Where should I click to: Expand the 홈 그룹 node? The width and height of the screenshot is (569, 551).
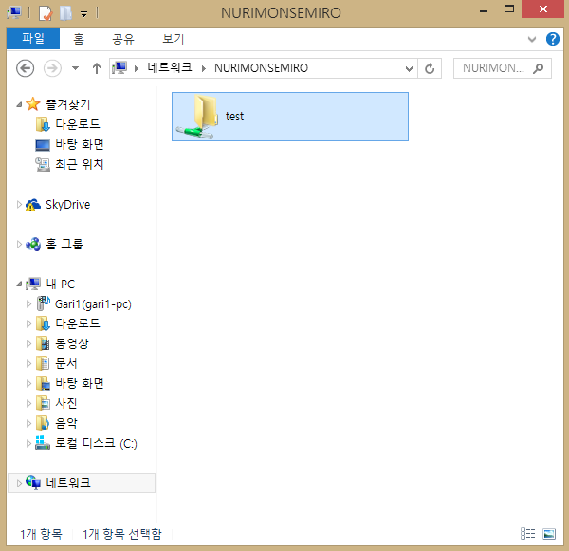pyautogui.click(x=19, y=245)
